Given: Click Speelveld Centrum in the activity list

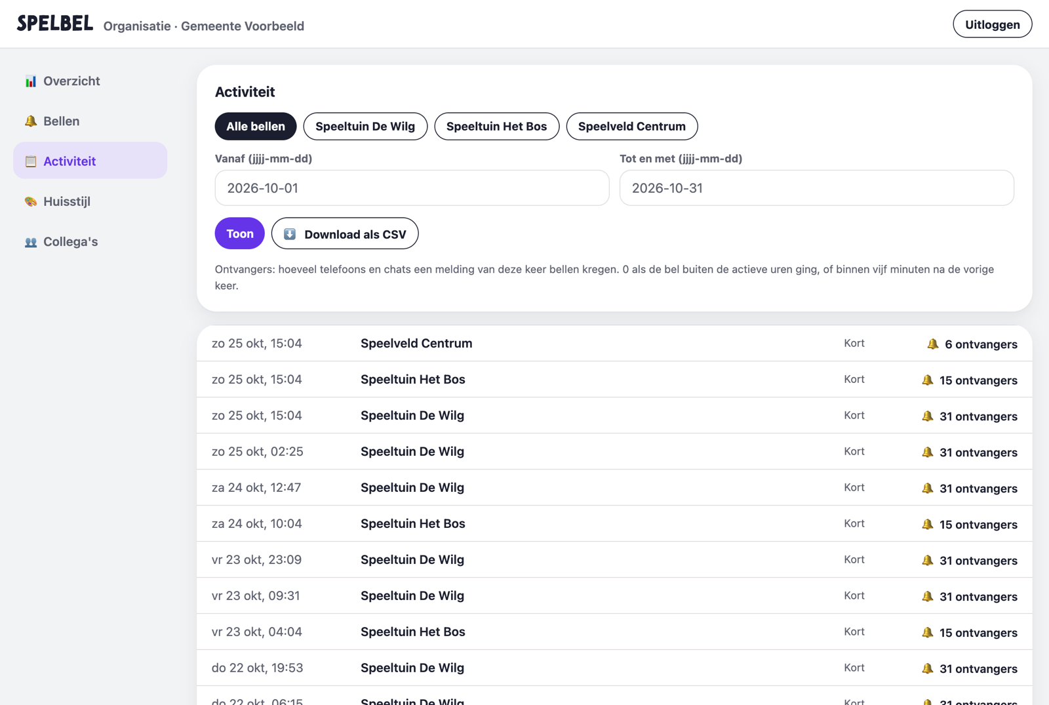Looking at the screenshot, I should (416, 343).
